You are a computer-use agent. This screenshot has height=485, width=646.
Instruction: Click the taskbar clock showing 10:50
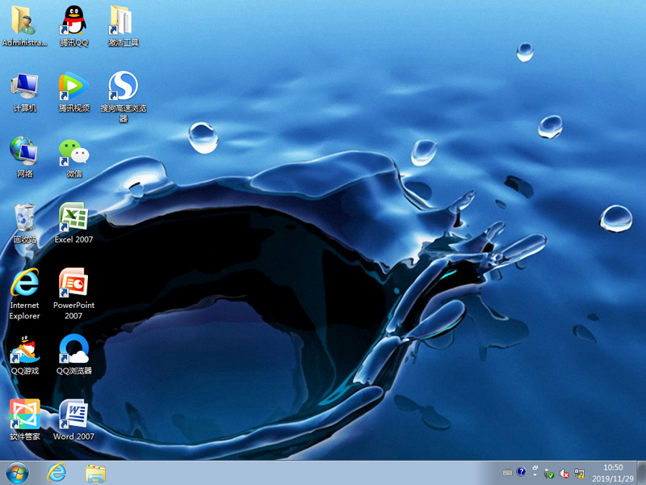coord(613,473)
